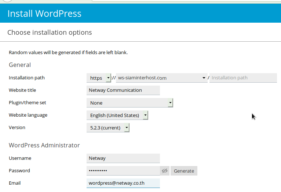This screenshot has width=281, height=192.
Task: Click the WordPress Administrator section heading
Action: [44, 145]
